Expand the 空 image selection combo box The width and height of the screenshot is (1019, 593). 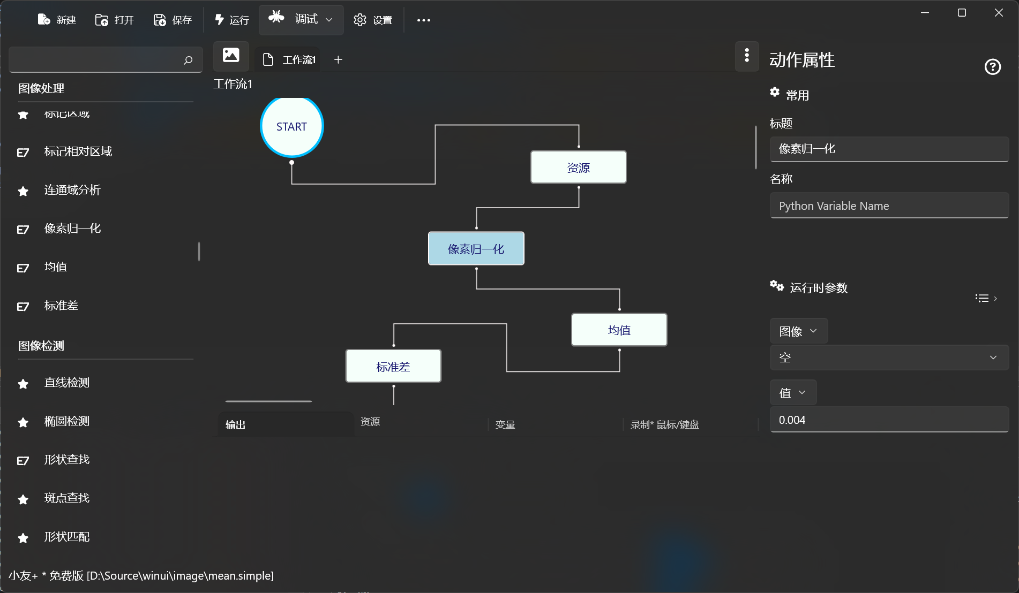889,358
